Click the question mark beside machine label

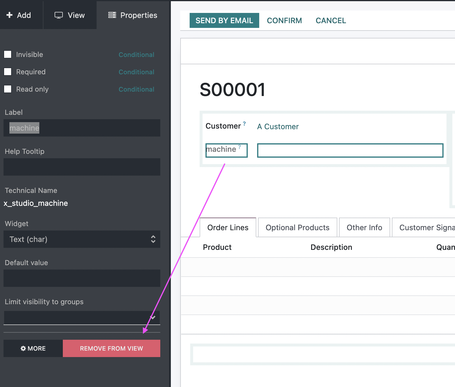[240, 147]
